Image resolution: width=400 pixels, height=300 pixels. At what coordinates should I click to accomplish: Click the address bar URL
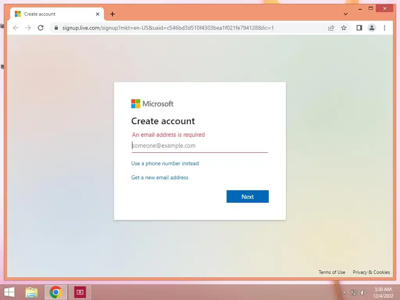point(168,28)
